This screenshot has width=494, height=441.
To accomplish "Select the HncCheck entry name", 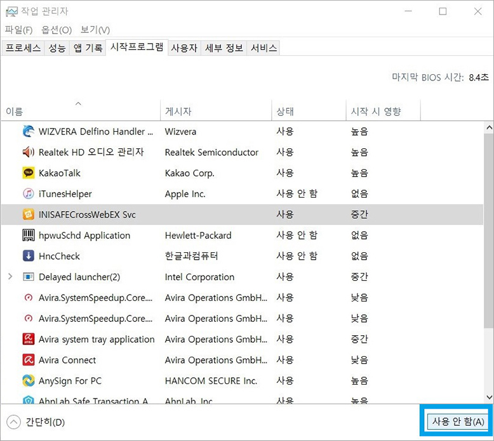I will pyautogui.click(x=59, y=256).
